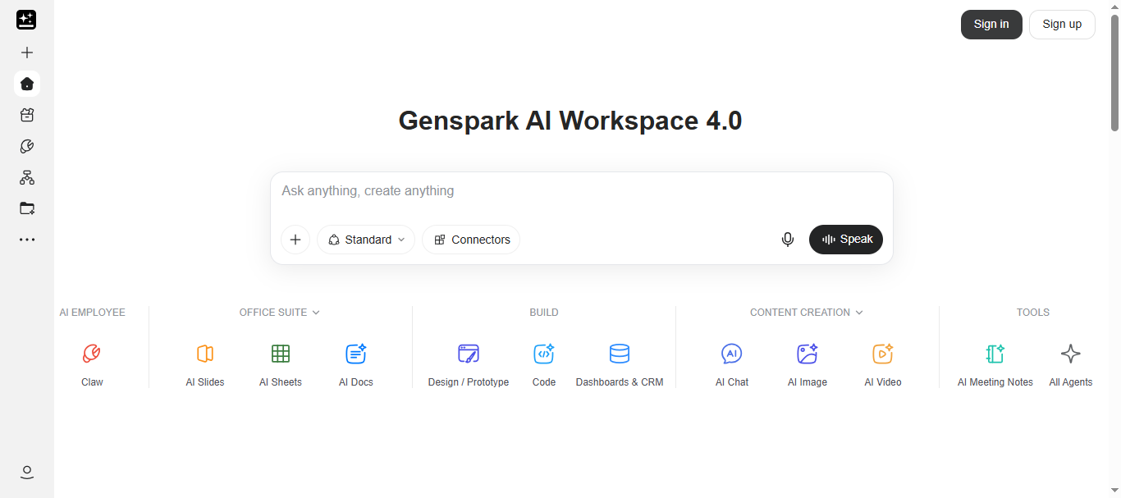Expand the CONTENT CREATION category
Image resolution: width=1121 pixels, height=498 pixels.
[x=807, y=313]
